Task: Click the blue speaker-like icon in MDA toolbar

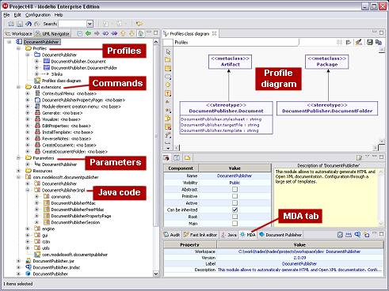Action: [357, 234]
